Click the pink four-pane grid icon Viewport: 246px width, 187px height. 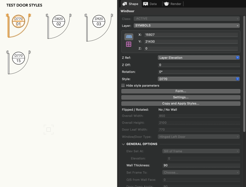(129, 45)
